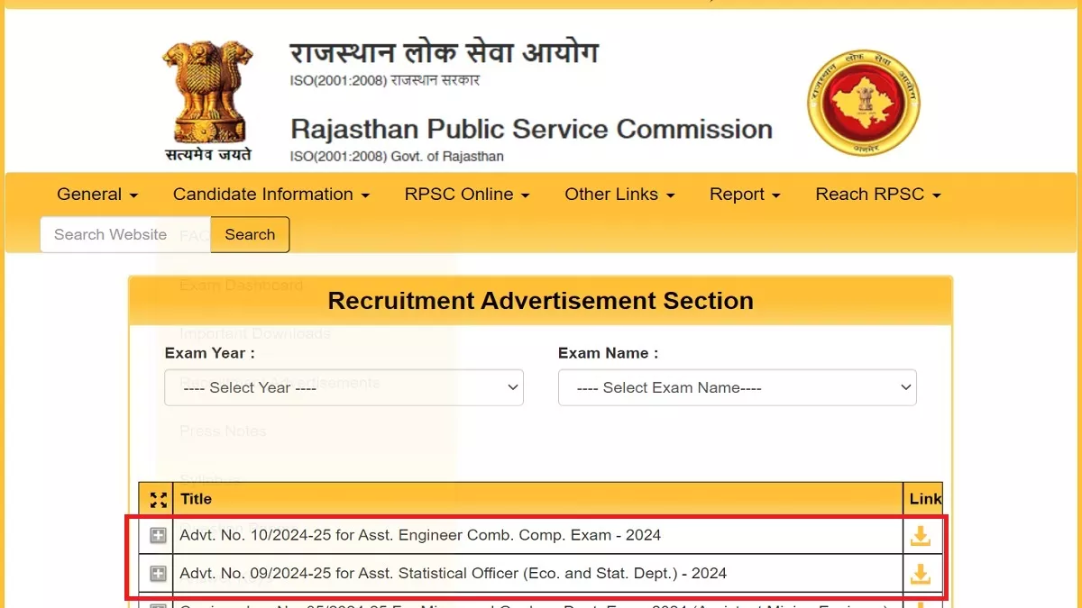The width and height of the screenshot is (1082, 608).
Task: Click Advt. No. 09/2024-25 Asst. Statistical Officer title
Action: coord(453,573)
